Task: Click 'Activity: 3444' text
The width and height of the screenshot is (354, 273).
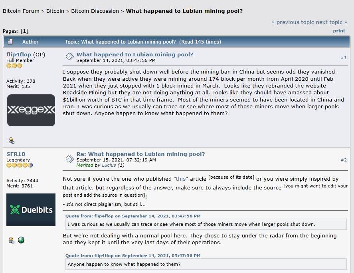Action: coord(22,181)
